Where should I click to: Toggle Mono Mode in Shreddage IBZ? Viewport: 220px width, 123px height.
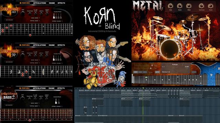click(x=40, y=18)
